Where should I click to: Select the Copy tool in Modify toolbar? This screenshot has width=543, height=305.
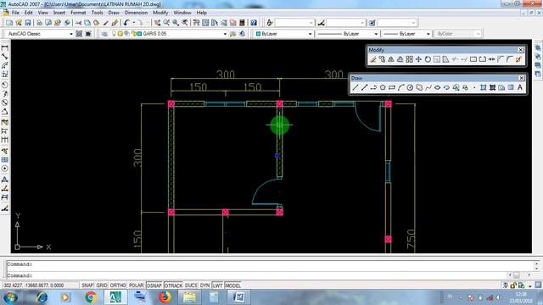[382, 59]
